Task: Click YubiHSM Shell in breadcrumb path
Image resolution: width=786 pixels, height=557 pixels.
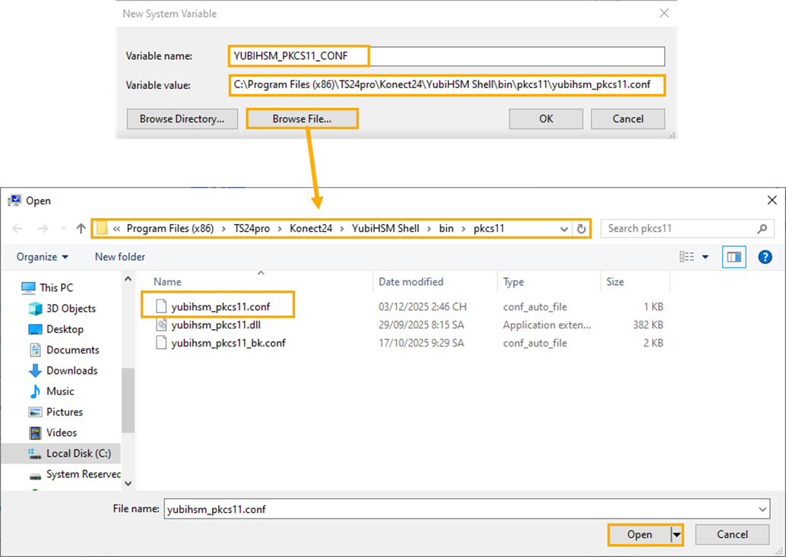Action: [385, 229]
